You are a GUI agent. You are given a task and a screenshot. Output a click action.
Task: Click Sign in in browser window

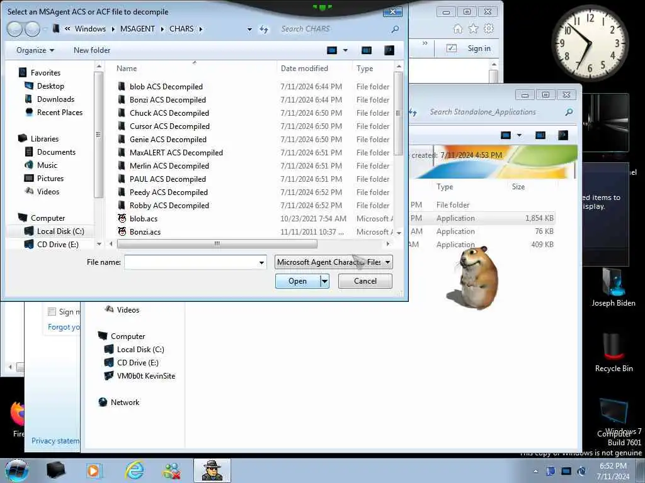(x=479, y=48)
